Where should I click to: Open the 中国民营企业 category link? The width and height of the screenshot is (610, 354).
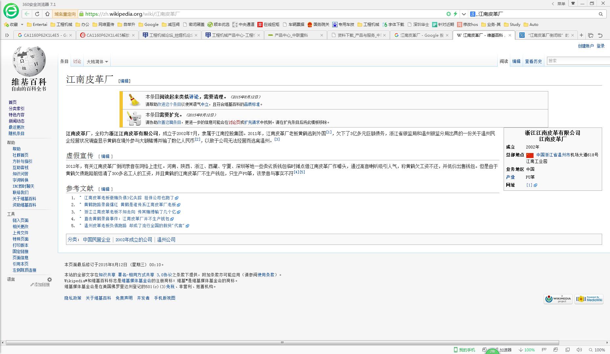click(x=97, y=240)
